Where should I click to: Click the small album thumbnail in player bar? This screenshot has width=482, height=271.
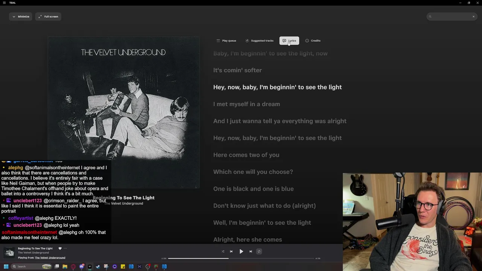point(9,252)
